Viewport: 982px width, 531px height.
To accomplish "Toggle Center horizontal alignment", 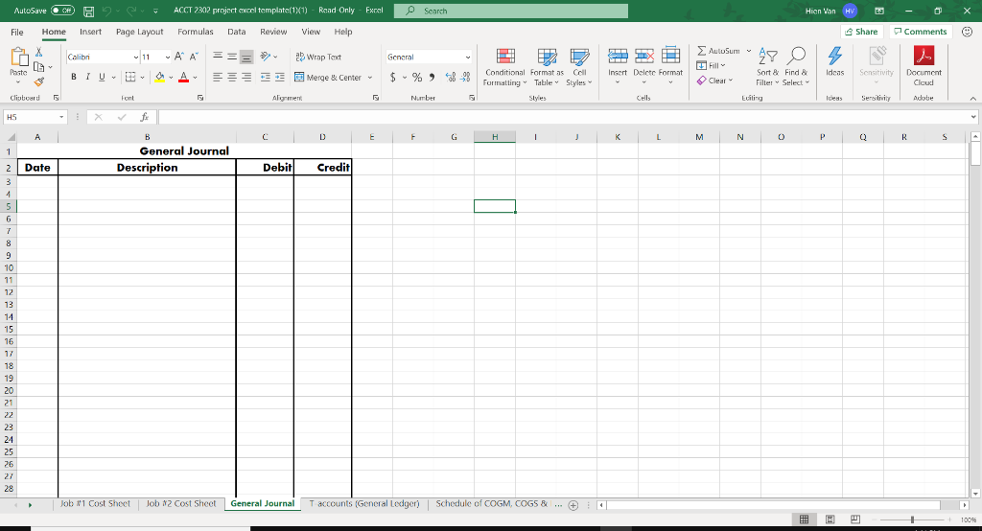I will 232,77.
